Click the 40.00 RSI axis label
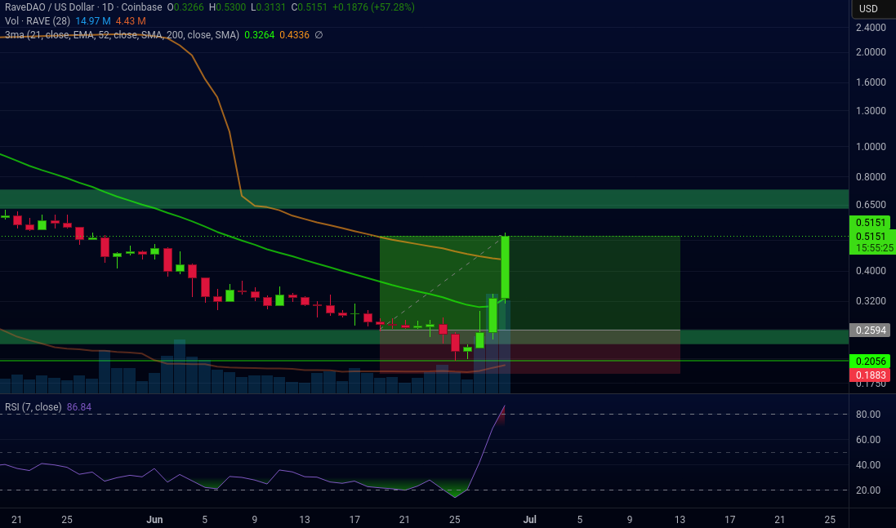This screenshot has height=528, width=896. click(x=868, y=465)
